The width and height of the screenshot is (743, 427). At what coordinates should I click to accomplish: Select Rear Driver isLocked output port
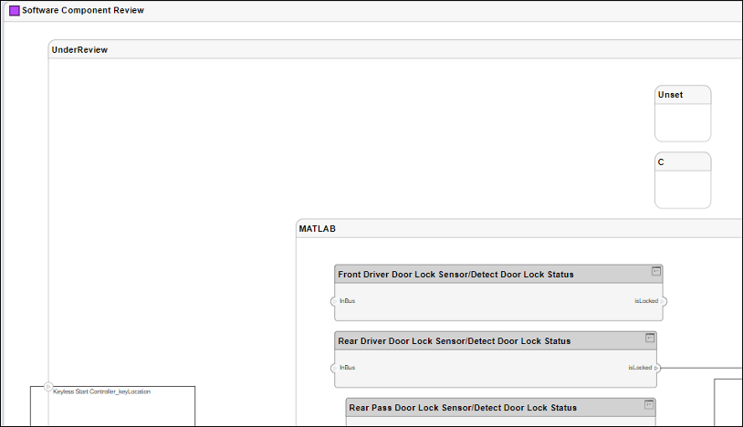pyautogui.click(x=657, y=368)
